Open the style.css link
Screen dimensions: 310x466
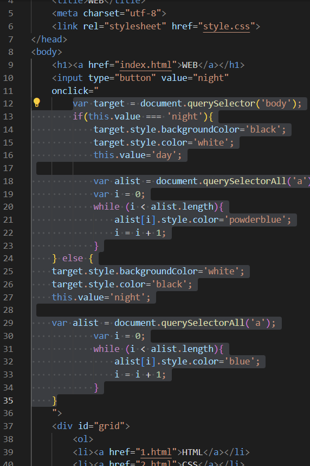click(x=227, y=27)
